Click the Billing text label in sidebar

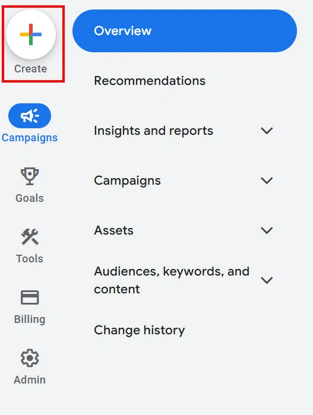coord(30,319)
